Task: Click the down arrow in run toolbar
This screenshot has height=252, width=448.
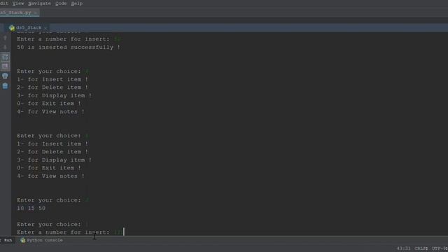Action: click(5, 48)
